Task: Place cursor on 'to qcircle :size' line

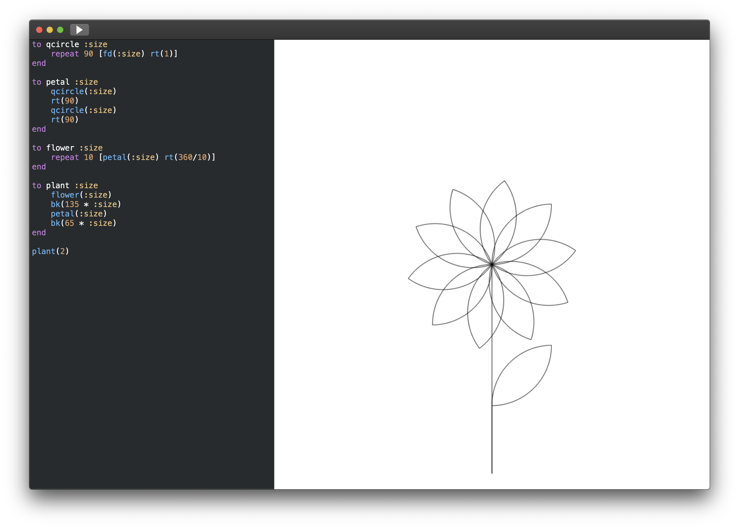Action: coord(70,44)
